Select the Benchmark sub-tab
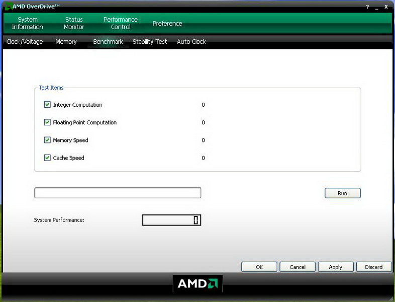This screenshot has width=395, height=302. coord(108,42)
